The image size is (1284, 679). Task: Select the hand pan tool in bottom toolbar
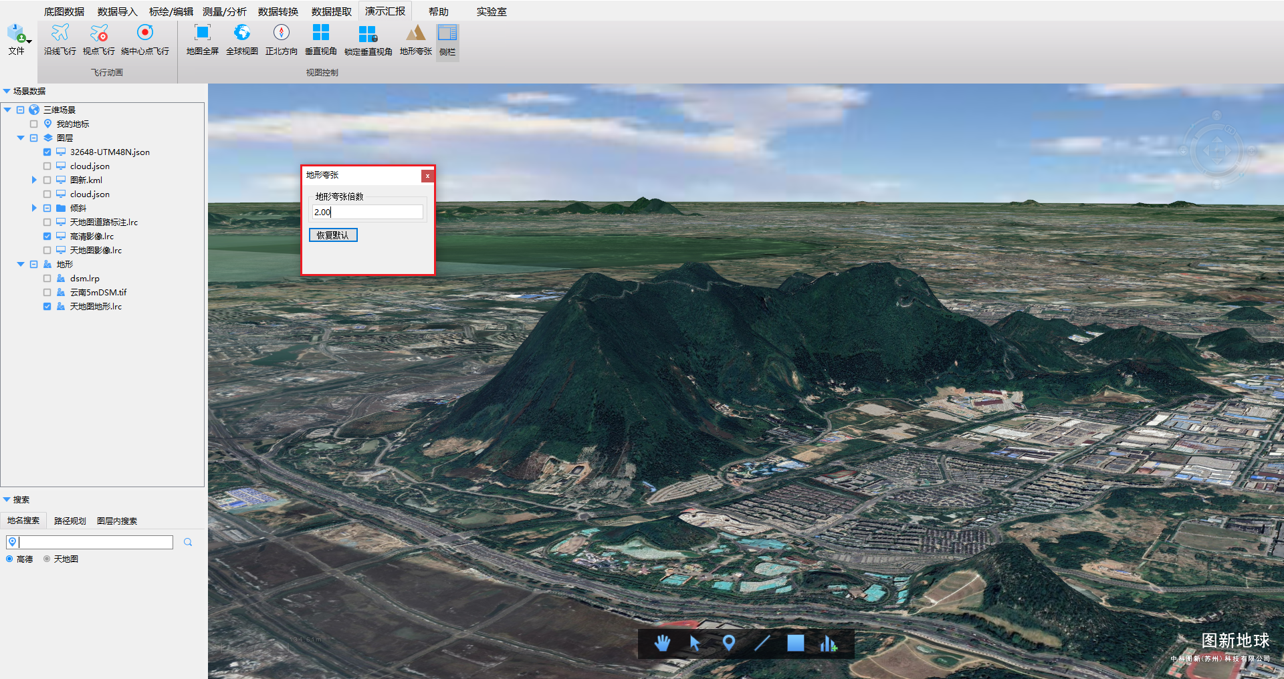pos(662,643)
